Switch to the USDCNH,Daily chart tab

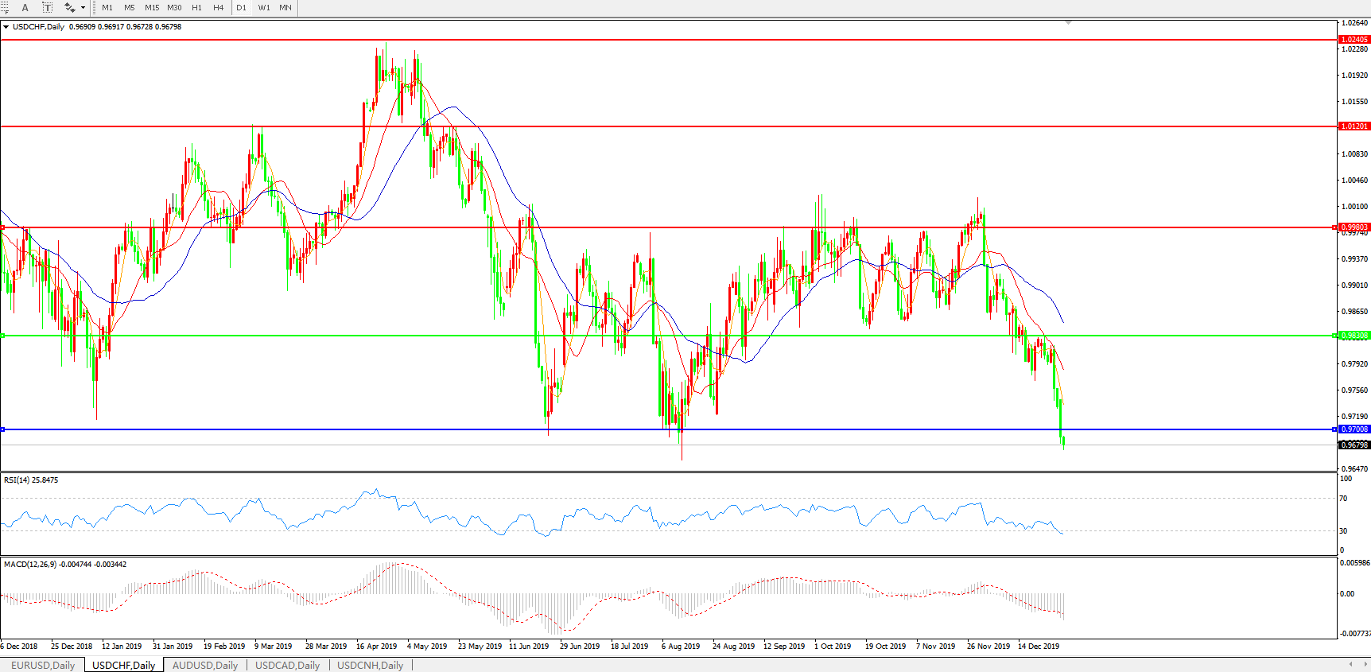[x=370, y=665]
